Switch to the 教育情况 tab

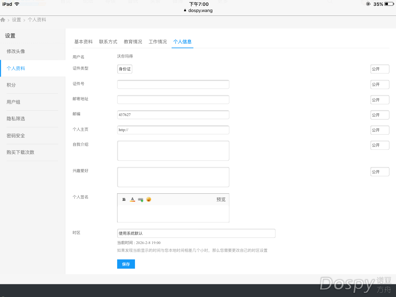(133, 42)
